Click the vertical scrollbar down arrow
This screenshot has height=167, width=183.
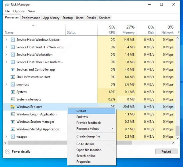pos(178,138)
